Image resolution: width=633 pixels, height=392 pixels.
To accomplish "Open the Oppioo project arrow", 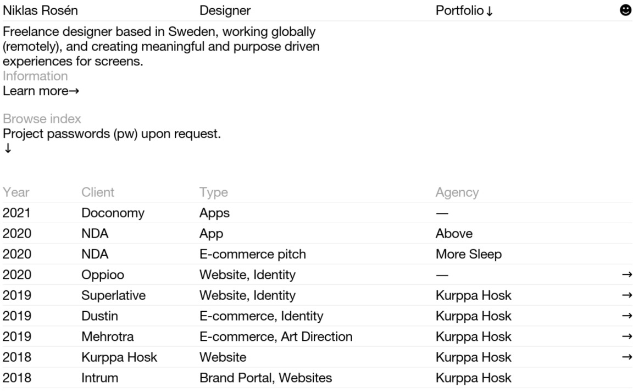I will pyautogui.click(x=627, y=275).
